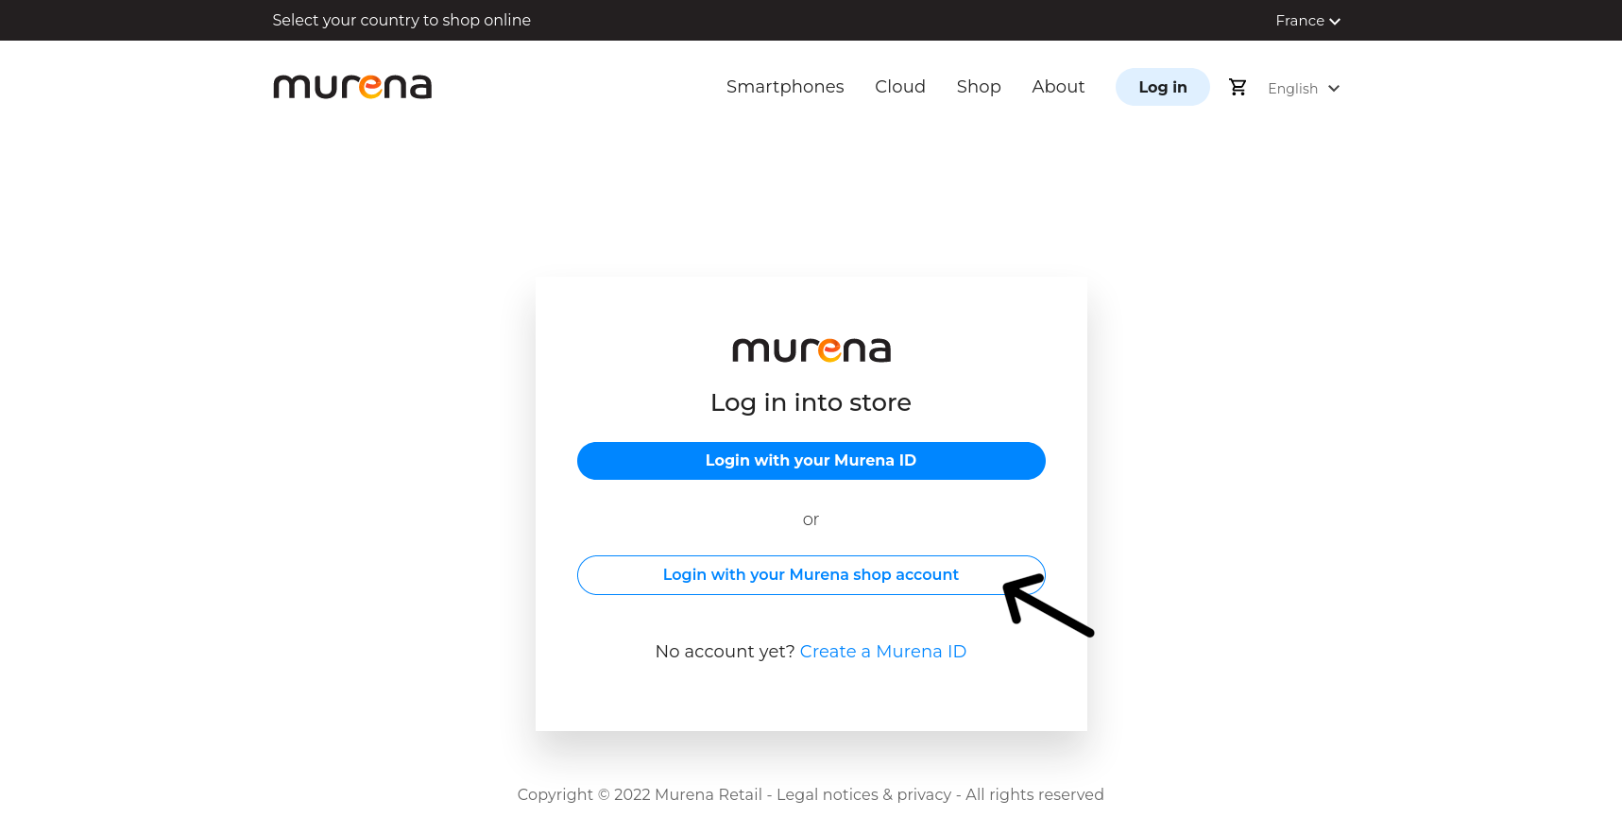The height and width of the screenshot is (834, 1622).
Task: Click the Murena logo in the header
Action: 352,87
